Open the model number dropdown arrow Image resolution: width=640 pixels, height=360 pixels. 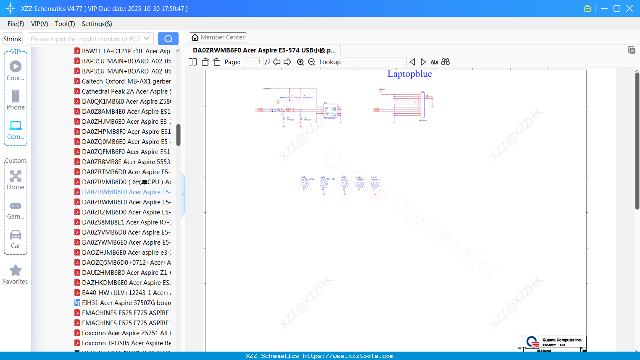pos(147,39)
